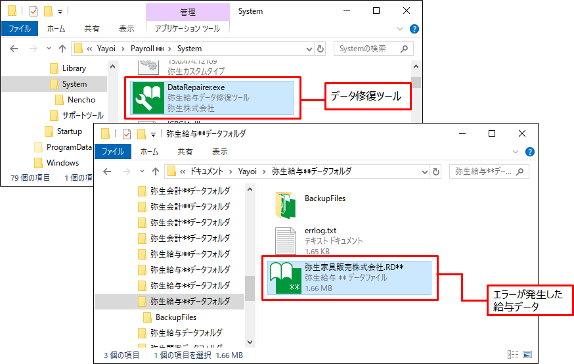Click the 弥生給与**デー... search field
This screenshot has width=574, height=364.
(489, 171)
